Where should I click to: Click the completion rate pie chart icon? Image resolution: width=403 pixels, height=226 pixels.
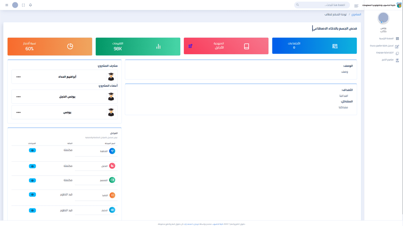[70, 46]
